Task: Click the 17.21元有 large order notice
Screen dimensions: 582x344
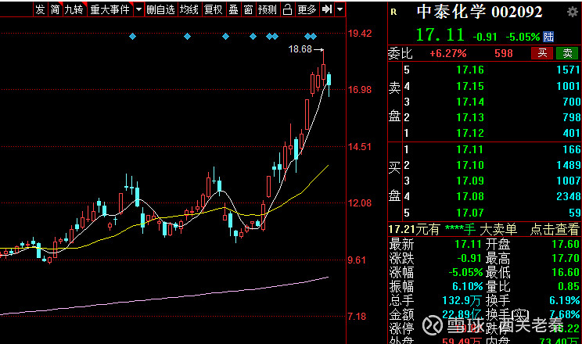Action: pos(414,229)
